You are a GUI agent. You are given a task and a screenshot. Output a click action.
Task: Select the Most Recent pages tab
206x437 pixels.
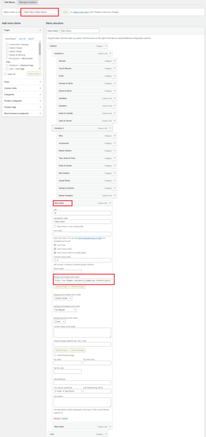(11, 39)
